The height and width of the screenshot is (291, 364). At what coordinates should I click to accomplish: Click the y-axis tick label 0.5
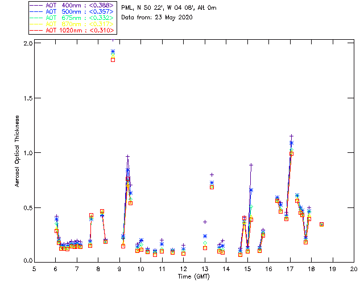coord(27,207)
